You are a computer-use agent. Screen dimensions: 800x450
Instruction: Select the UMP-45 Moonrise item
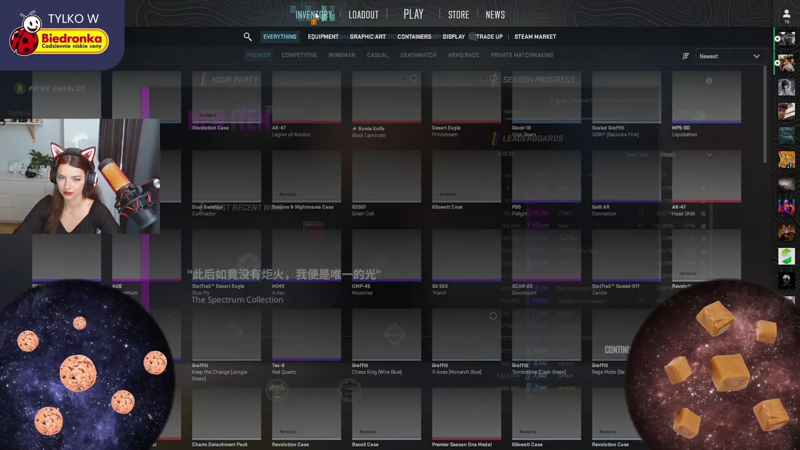[386, 264]
